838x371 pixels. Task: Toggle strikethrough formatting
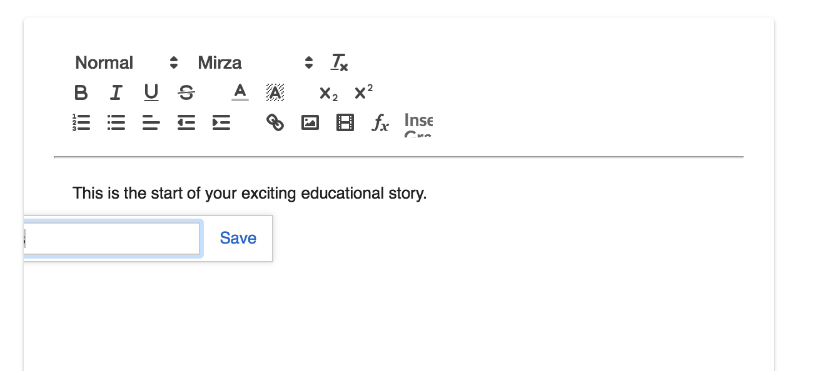[186, 93]
